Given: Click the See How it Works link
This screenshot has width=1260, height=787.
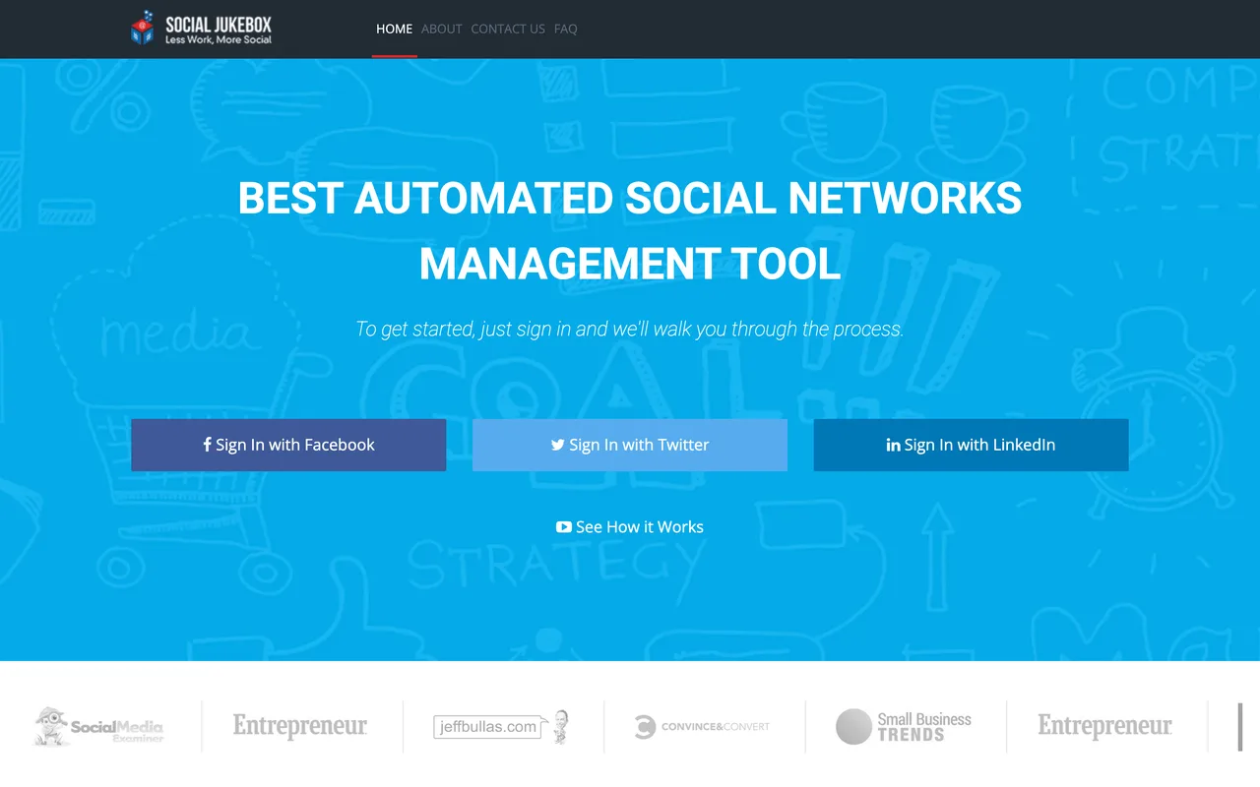Looking at the screenshot, I should (630, 526).
